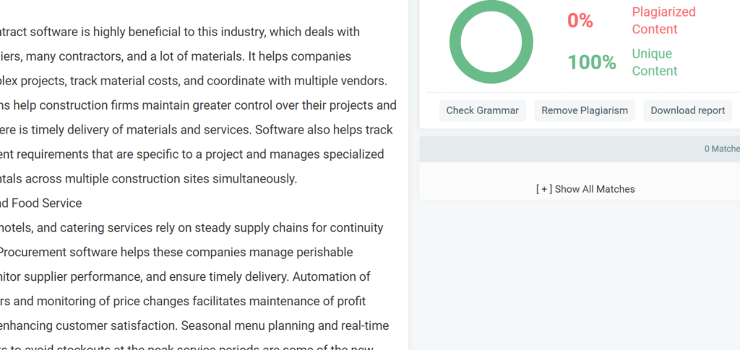
Task: Click the 0 Matches header bar
Action: 580,149
